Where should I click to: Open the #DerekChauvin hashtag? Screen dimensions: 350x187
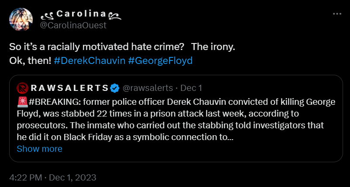click(90, 60)
